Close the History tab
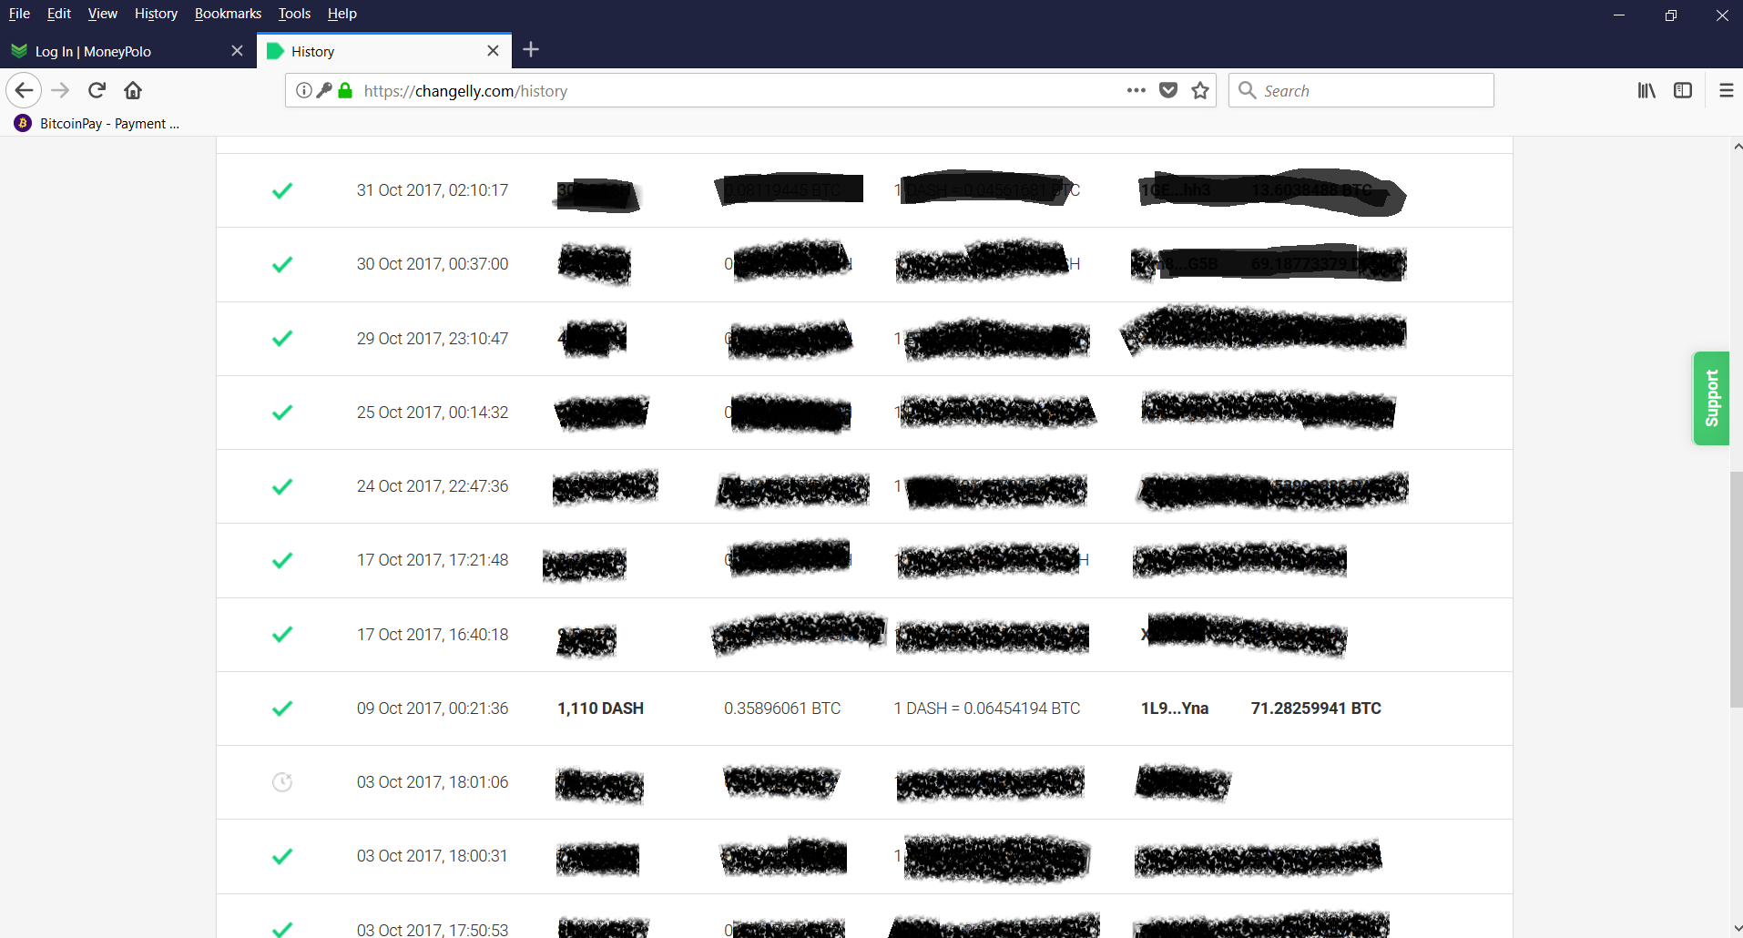 (493, 51)
